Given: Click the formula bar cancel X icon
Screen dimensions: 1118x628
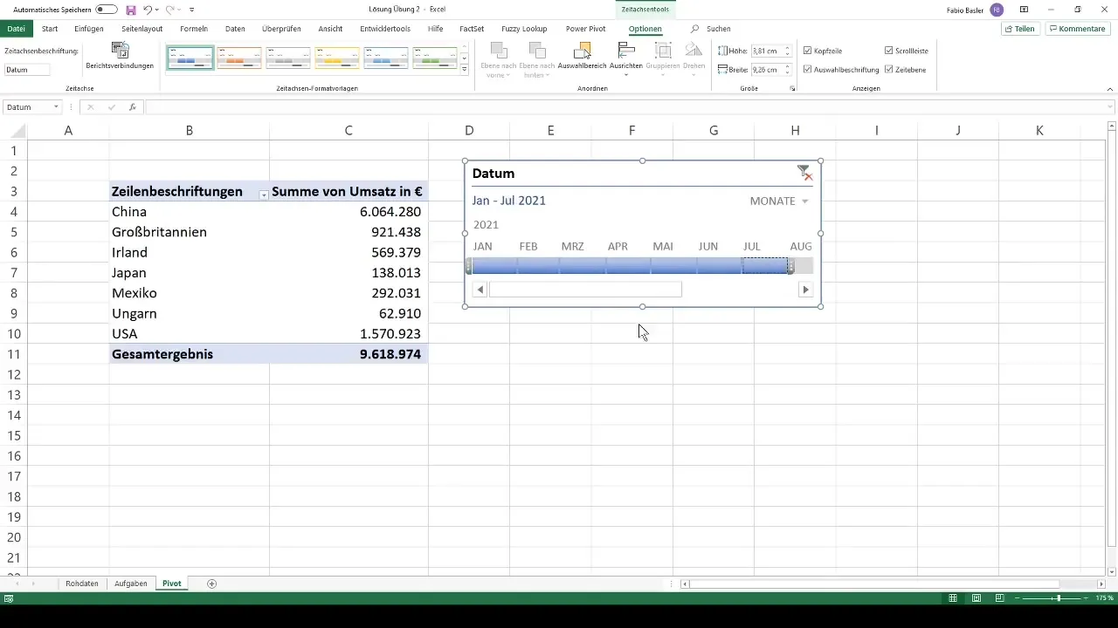Looking at the screenshot, I should [90, 107].
